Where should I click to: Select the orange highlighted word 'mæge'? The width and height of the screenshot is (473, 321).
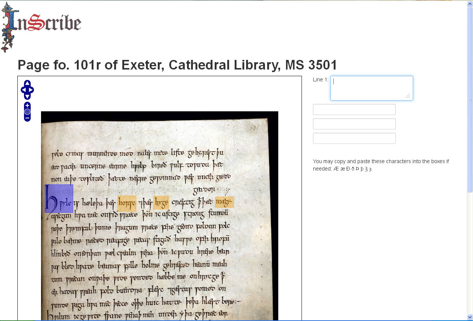click(224, 202)
